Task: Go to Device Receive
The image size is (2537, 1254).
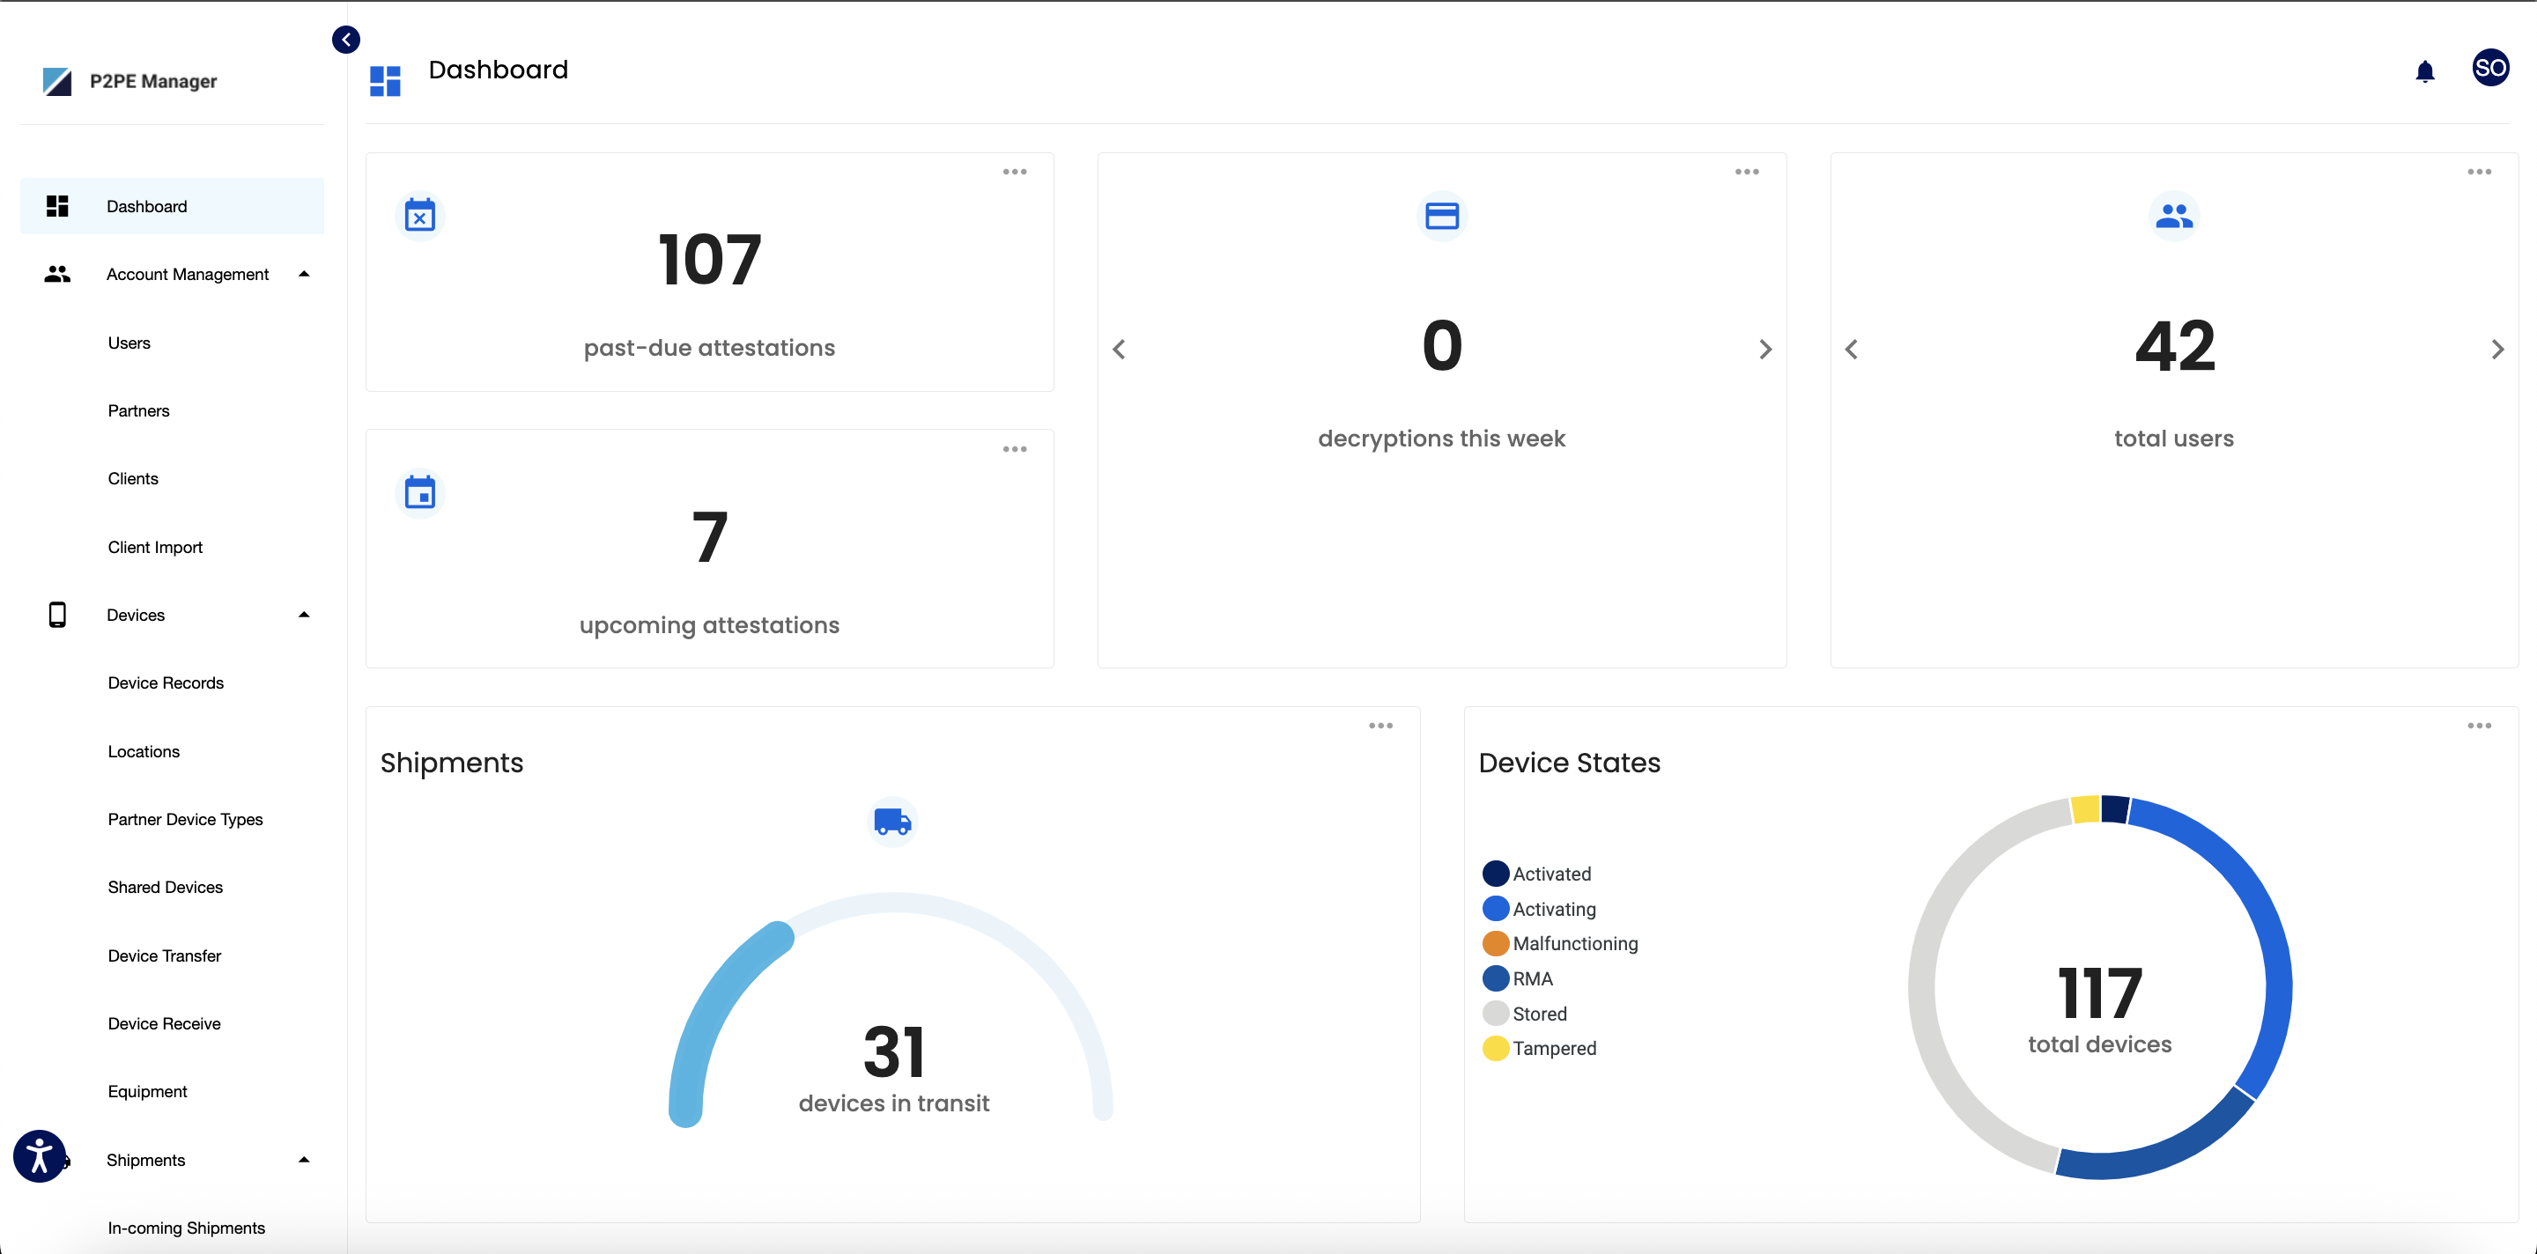Action: 165,1023
